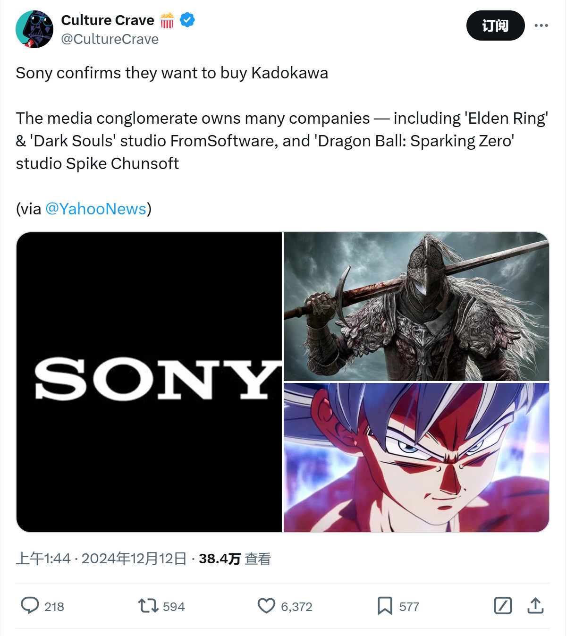
Task: Click the slashed square icon beside share
Action: pyautogui.click(x=503, y=606)
